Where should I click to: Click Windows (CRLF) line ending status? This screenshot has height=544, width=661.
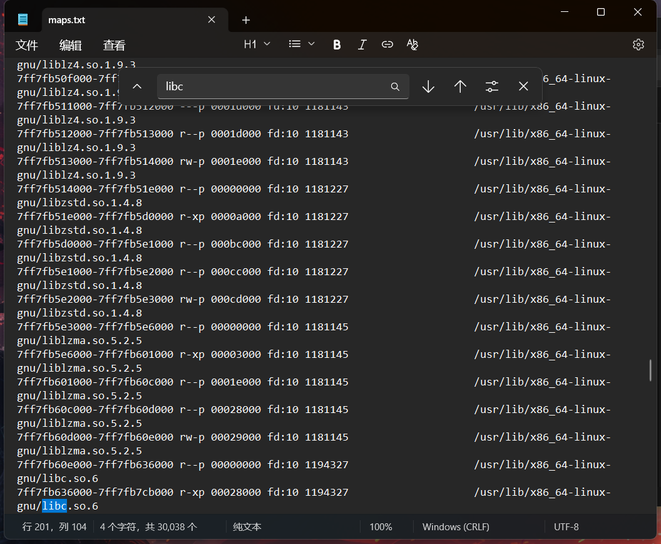(456, 526)
